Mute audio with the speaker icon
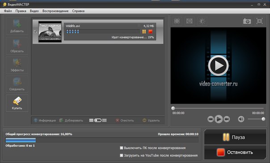This screenshot has height=163, width=270. (241, 119)
